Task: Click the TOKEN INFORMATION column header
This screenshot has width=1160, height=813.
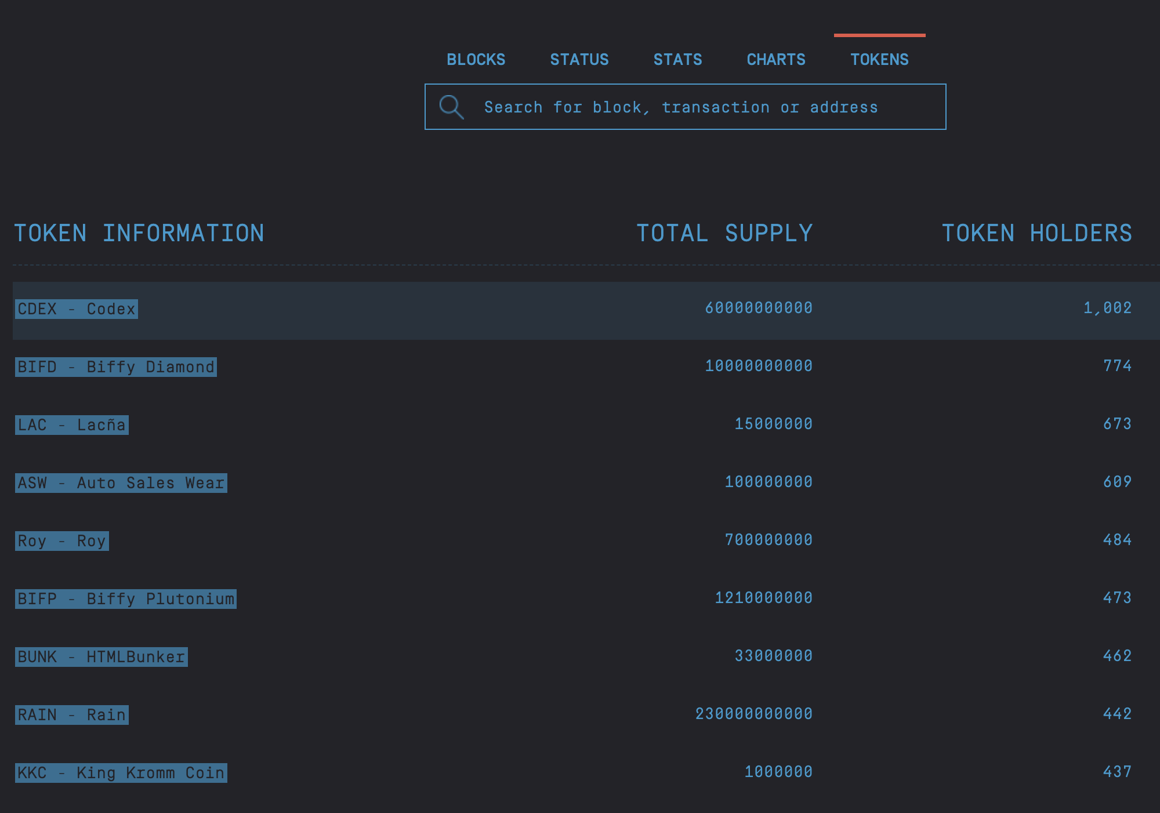Action: pyautogui.click(x=139, y=233)
